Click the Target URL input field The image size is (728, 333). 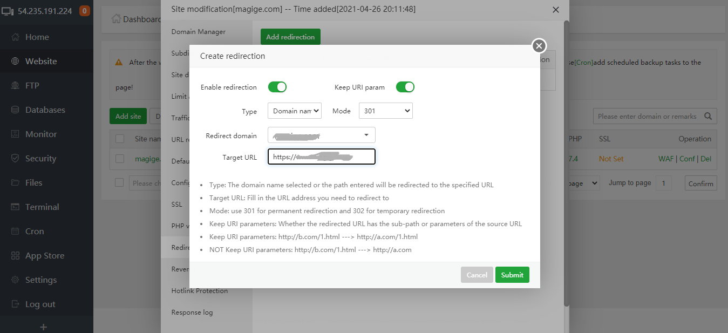pos(321,157)
